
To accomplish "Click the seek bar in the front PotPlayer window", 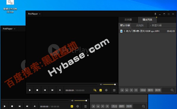I will (62, 84).
